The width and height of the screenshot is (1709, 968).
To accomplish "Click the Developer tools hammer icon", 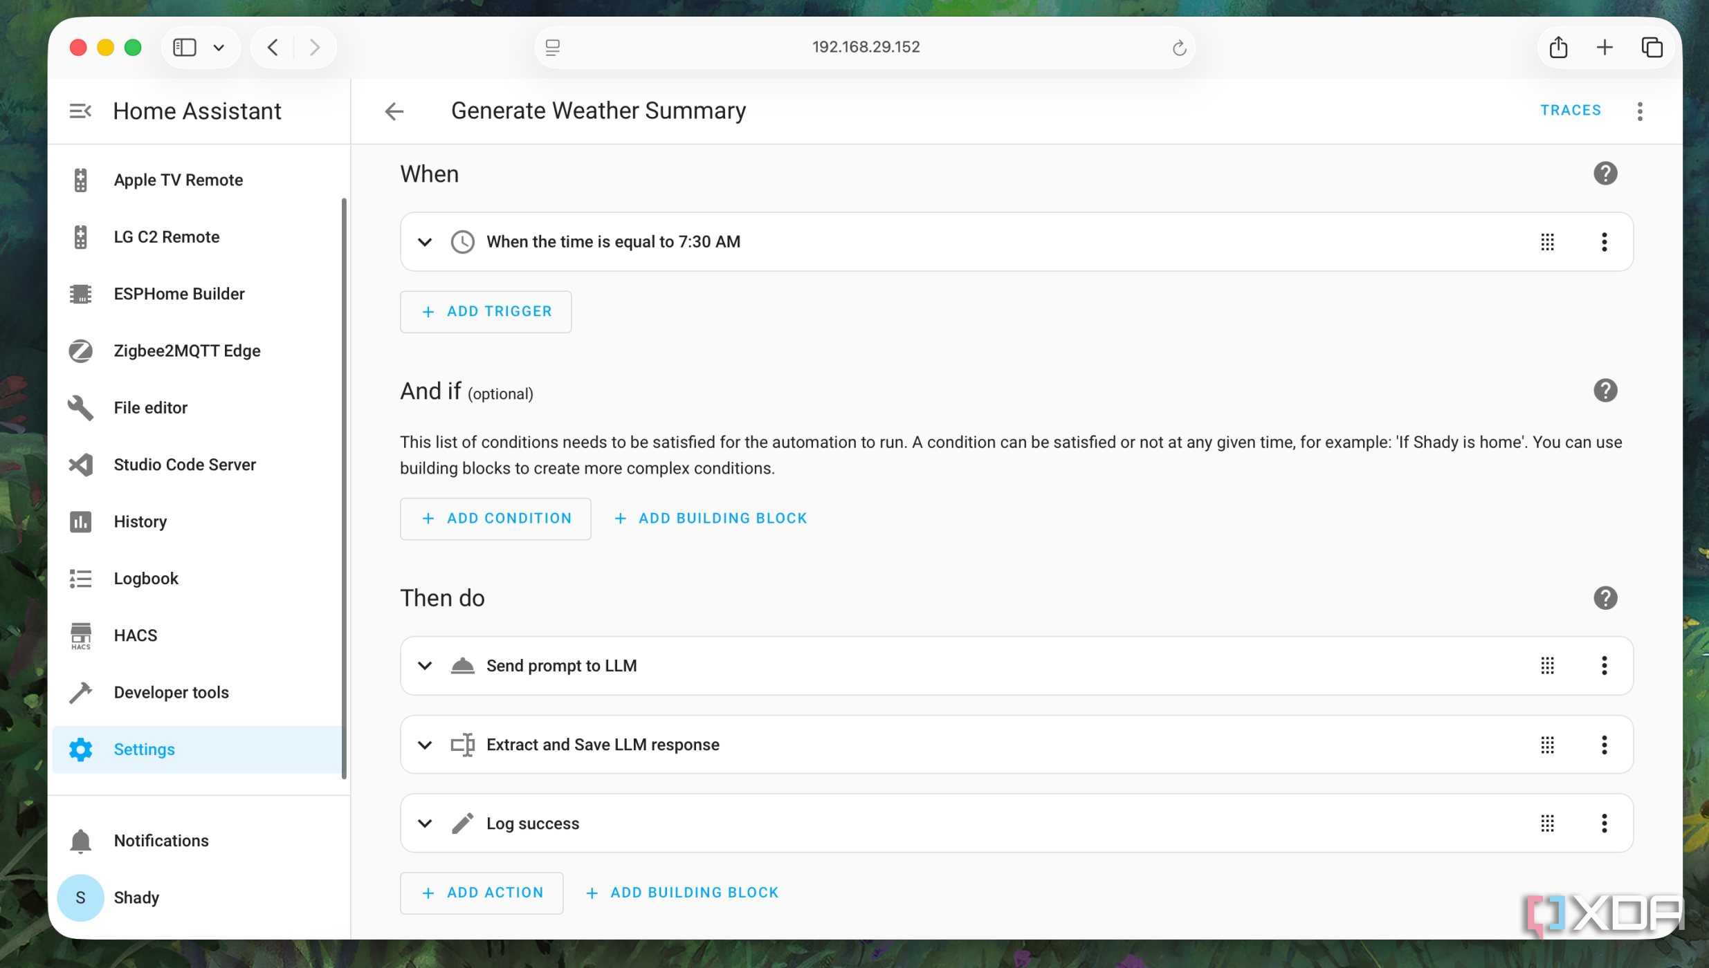I will click(x=80, y=692).
